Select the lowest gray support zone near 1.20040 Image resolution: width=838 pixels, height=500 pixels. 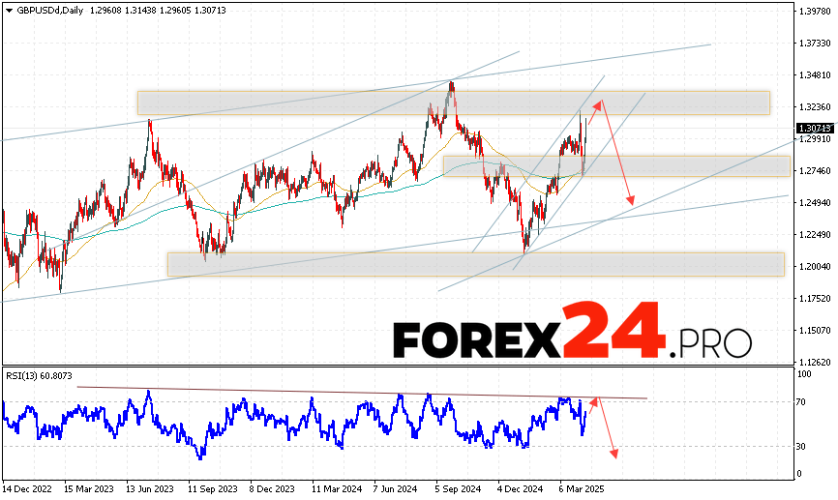[474, 264]
